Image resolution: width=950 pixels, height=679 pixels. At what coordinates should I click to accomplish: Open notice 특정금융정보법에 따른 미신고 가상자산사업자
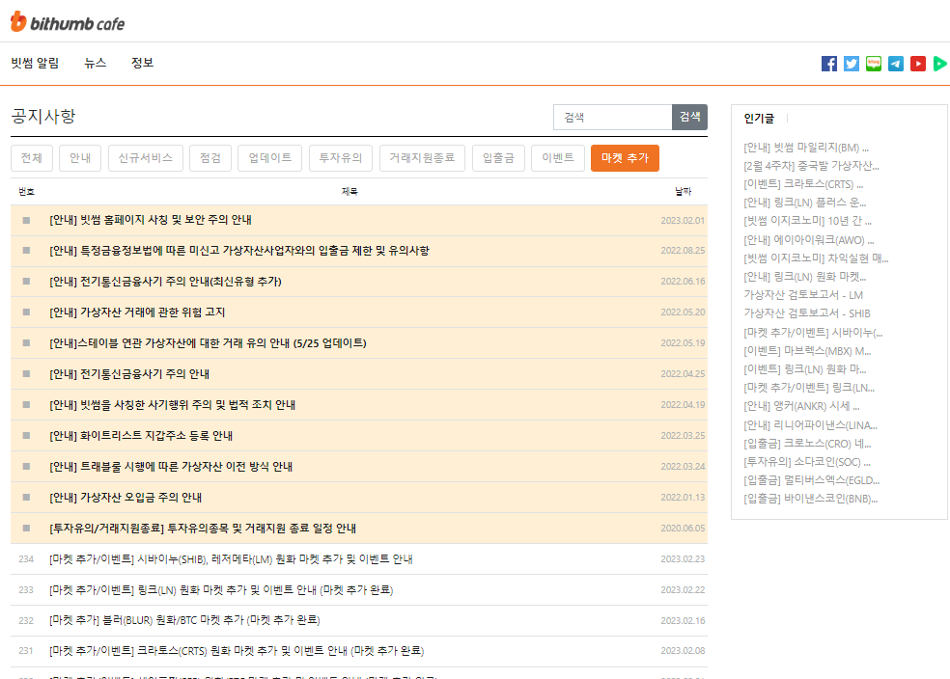click(239, 251)
